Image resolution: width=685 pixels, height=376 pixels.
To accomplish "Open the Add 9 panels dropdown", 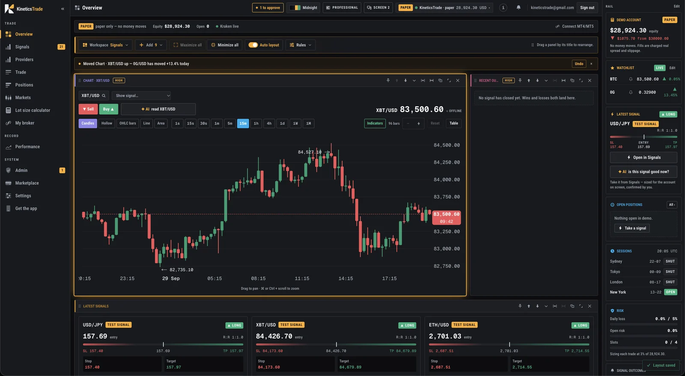I will pyautogui.click(x=151, y=45).
